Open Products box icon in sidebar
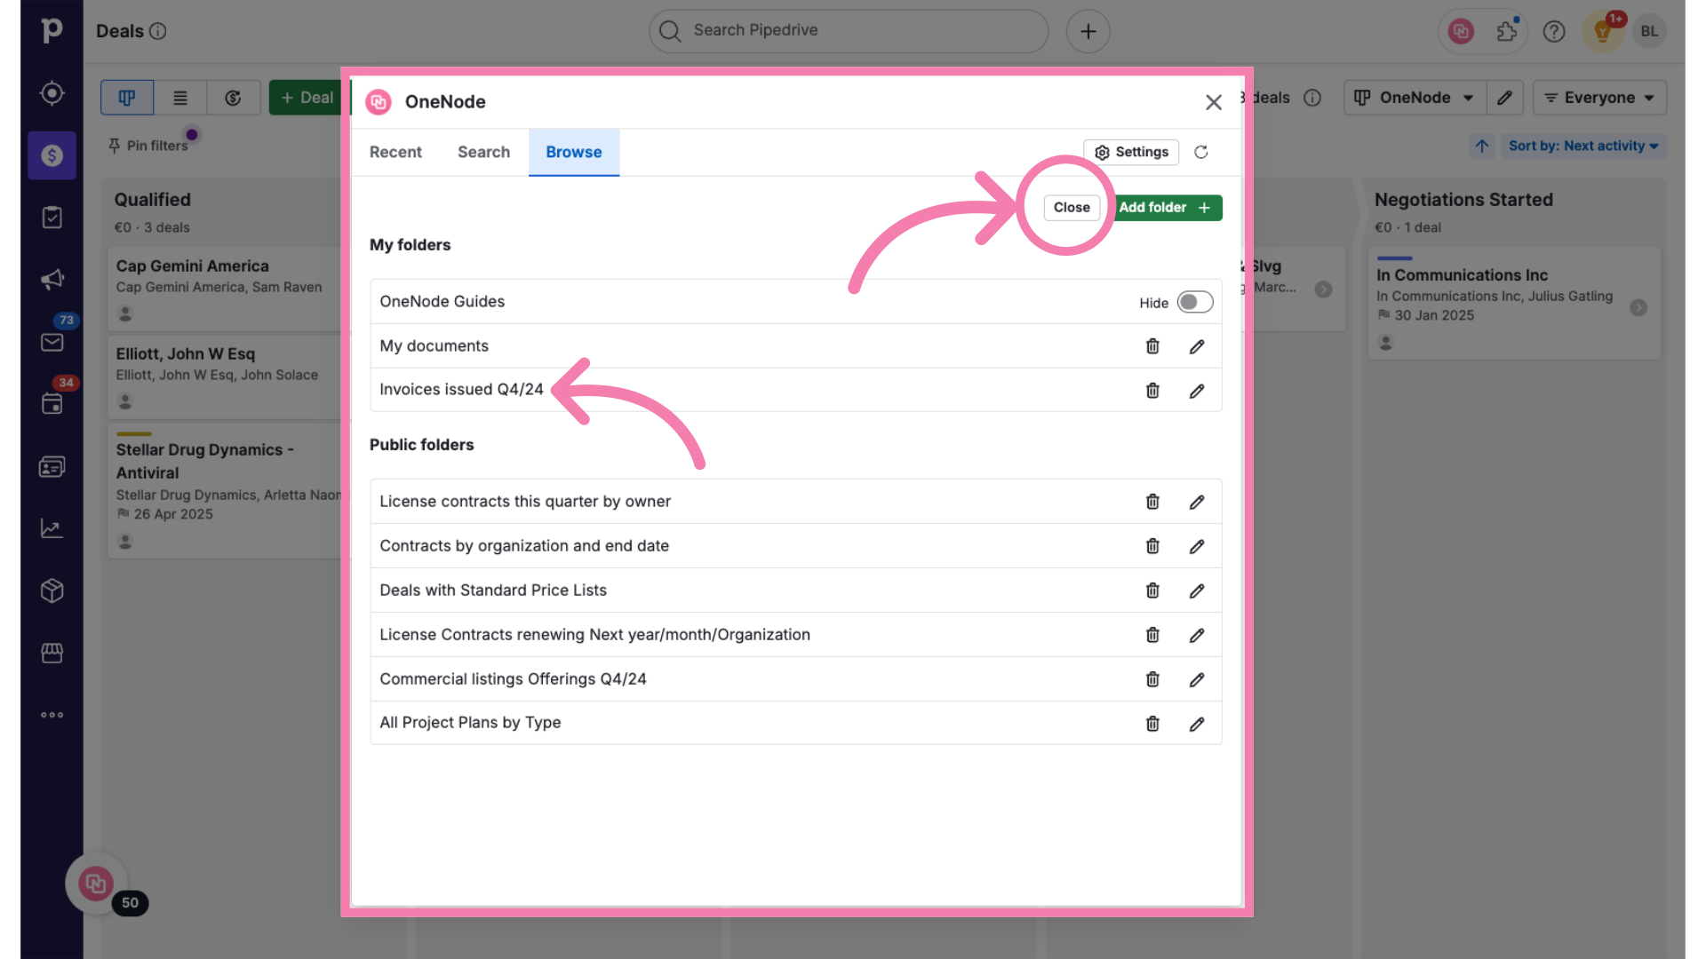Screen dimensions: 1706x959 click(52, 590)
